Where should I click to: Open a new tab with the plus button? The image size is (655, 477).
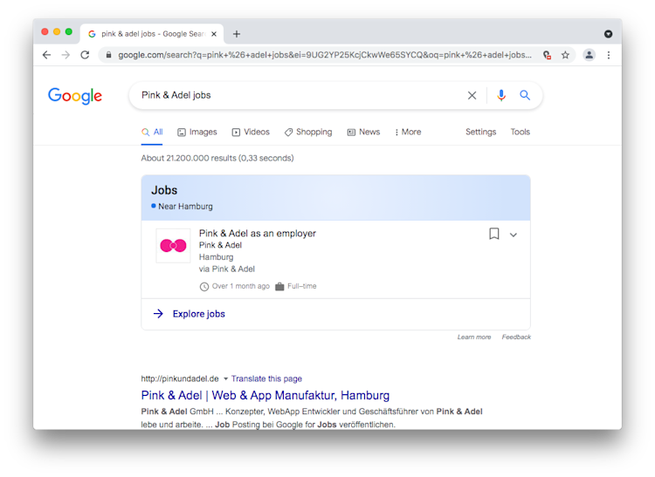tap(237, 34)
